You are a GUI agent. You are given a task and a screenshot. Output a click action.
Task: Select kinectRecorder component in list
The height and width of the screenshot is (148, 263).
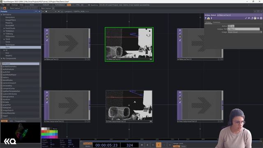(x=9, y=113)
